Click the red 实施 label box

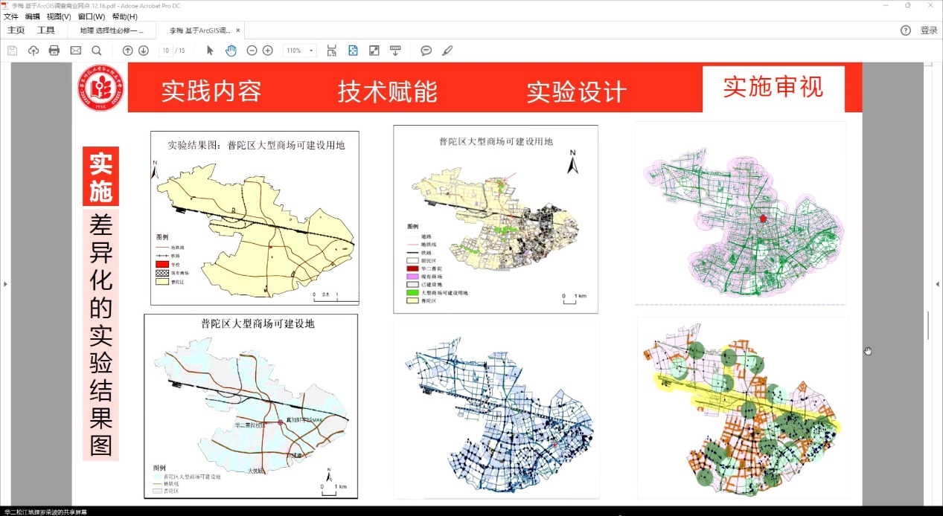click(x=100, y=177)
